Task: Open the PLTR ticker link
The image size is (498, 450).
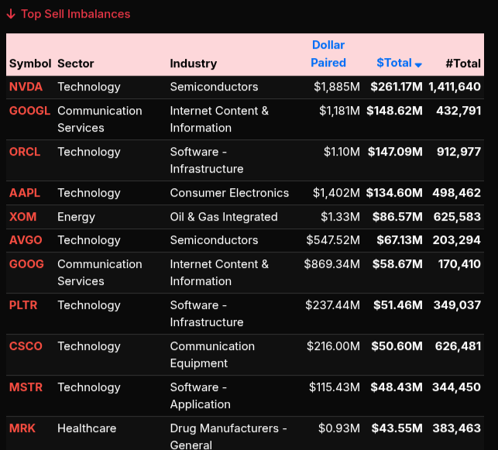Action: pyautogui.click(x=25, y=305)
